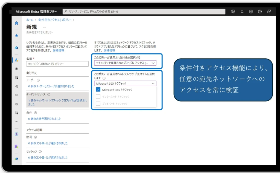Image resolution: width=280 pixels, height=173 pixels.
Task: Open the purple badge sidebar icon
Action: tap(16, 146)
